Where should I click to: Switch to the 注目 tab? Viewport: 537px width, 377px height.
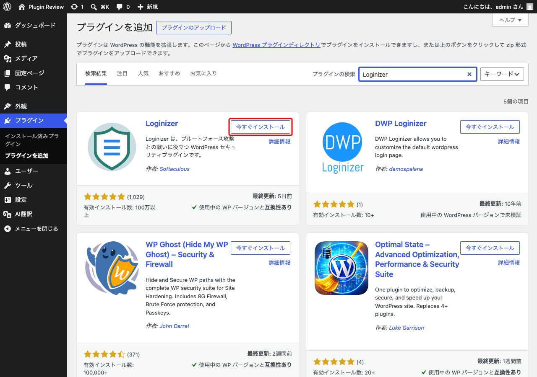click(x=122, y=74)
